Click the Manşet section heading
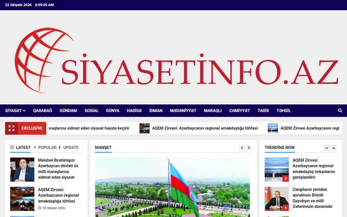This screenshot has width=347, height=217. (103, 148)
